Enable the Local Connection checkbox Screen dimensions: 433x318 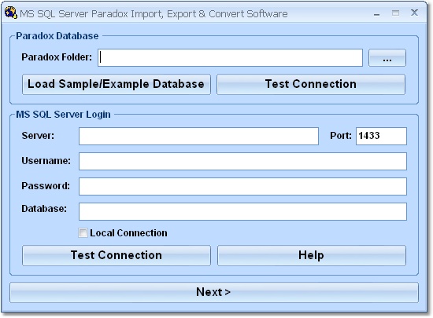(x=83, y=233)
